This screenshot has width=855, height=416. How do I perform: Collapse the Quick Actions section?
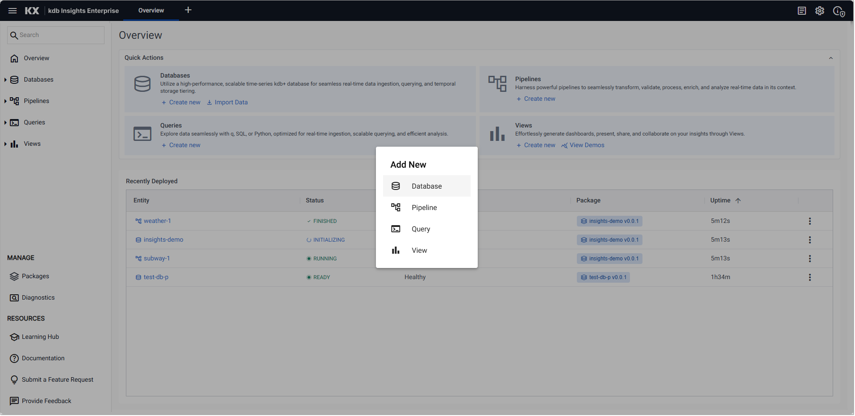831,58
